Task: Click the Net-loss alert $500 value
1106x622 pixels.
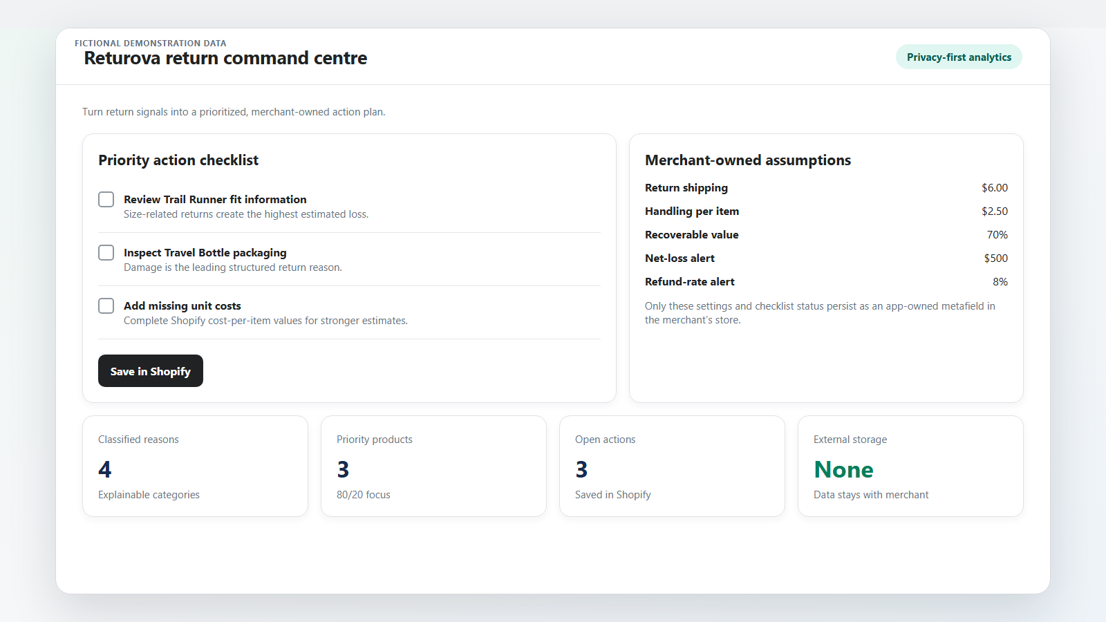Action: (996, 258)
